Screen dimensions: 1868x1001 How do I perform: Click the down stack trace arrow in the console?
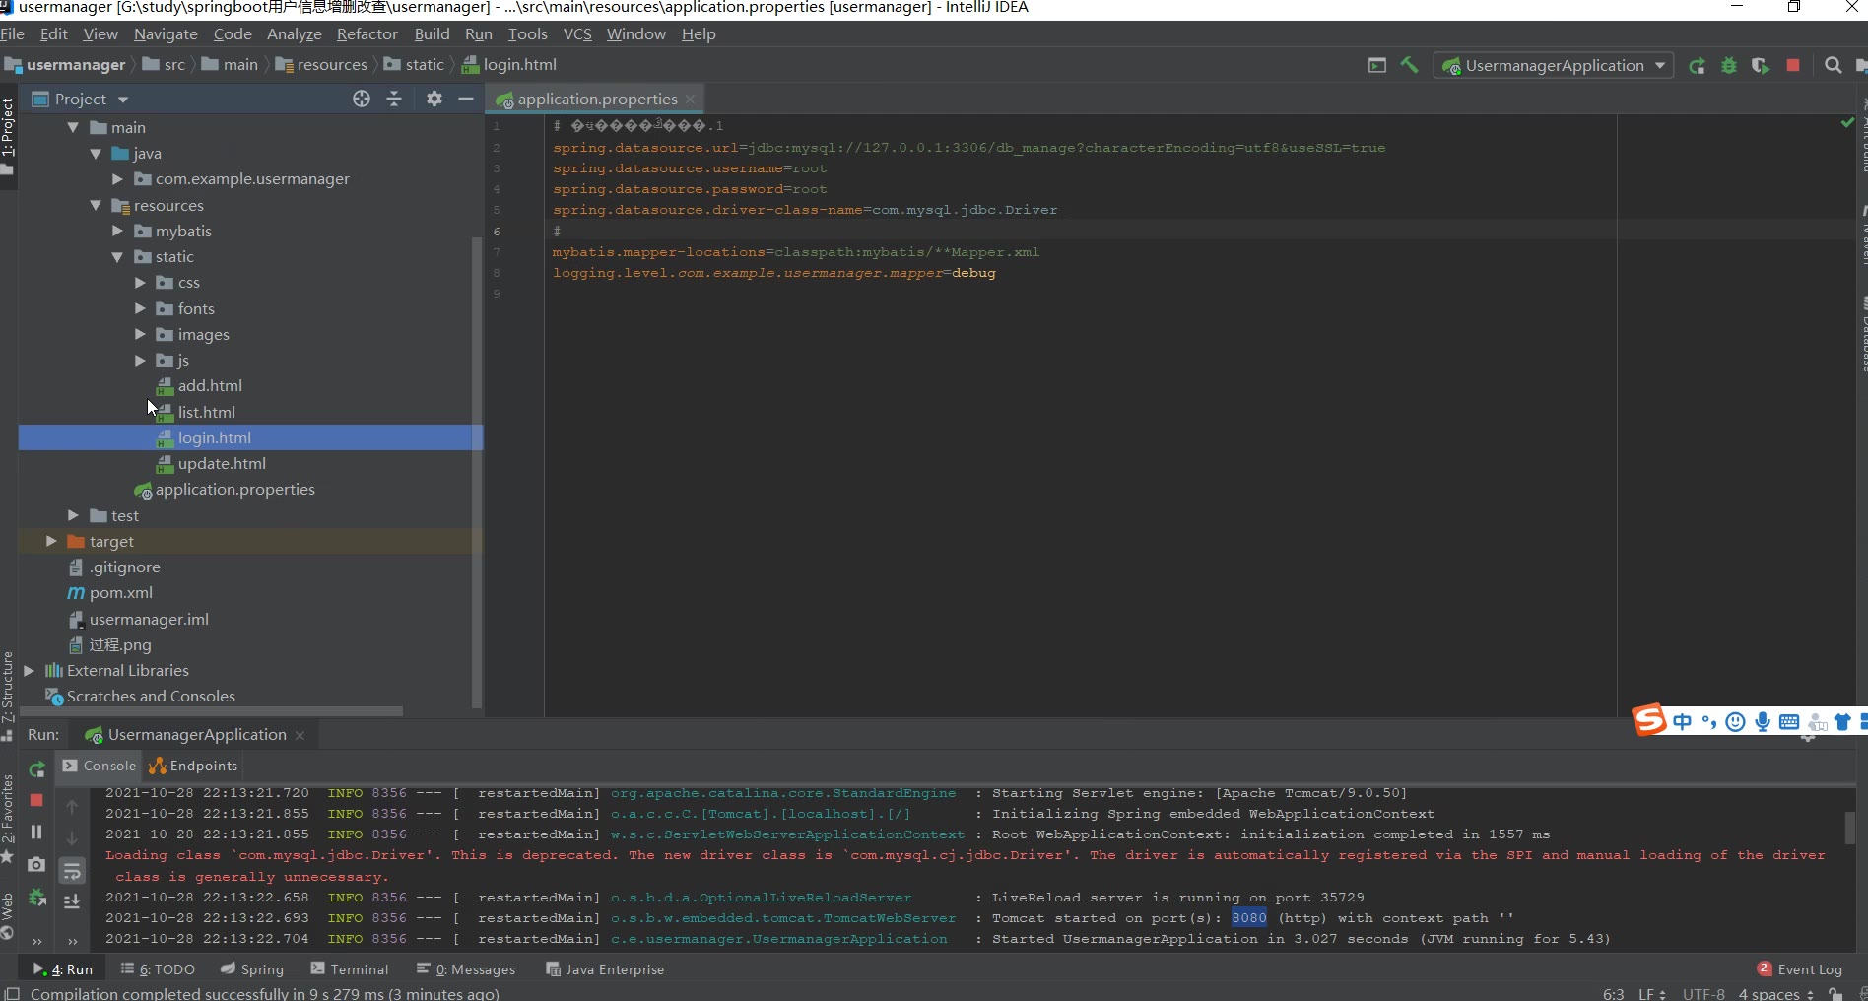click(x=72, y=838)
